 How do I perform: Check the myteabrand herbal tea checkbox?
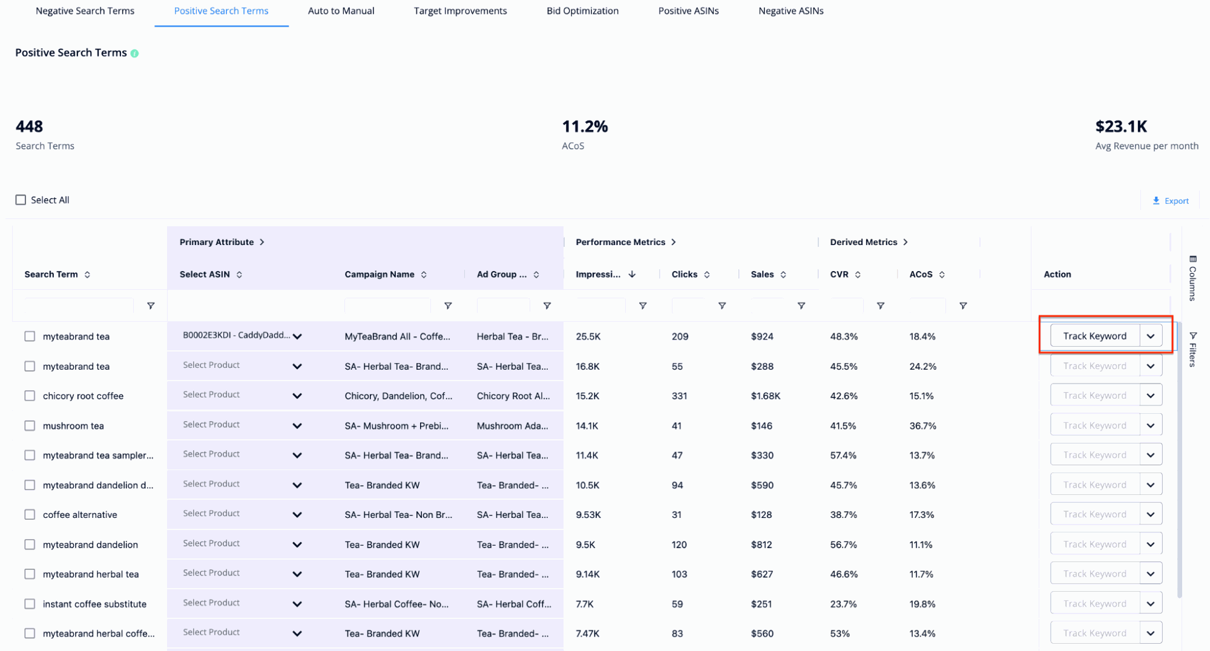tap(30, 574)
